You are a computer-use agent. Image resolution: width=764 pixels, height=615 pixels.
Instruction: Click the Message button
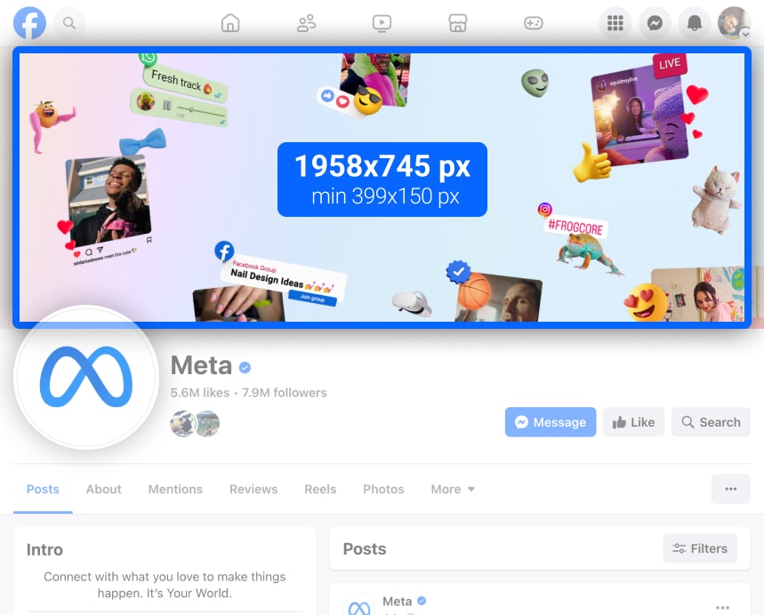[550, 422]
